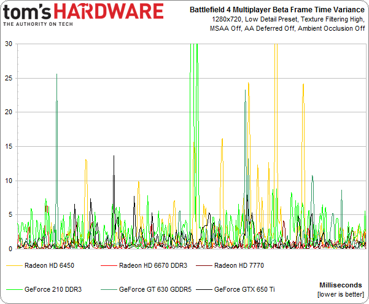Screen dimensions: 369x304
Task: Click the GeForce GT 630 GDDR5 legend label
Action: [155, 289]
